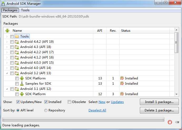Image resolution: width=182 pixels, height=130 pixels.
Task: Click Installed status icon for SDK Platform 13
Action: click(x=122, y=78)
